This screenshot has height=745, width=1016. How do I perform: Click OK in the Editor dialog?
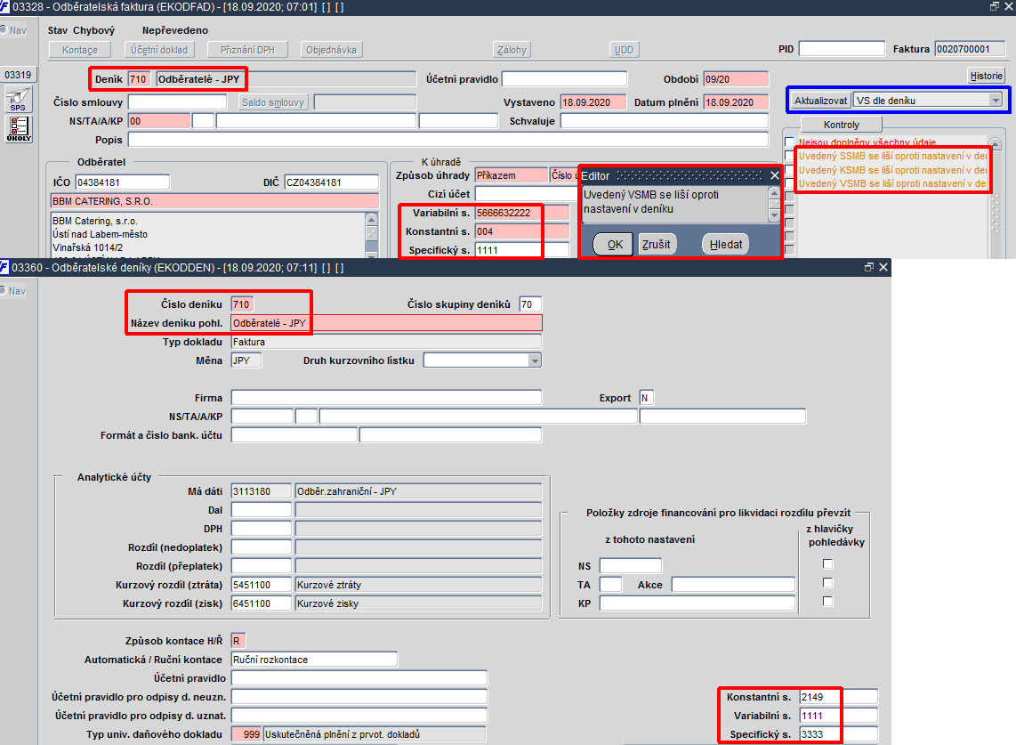point(613,245)
